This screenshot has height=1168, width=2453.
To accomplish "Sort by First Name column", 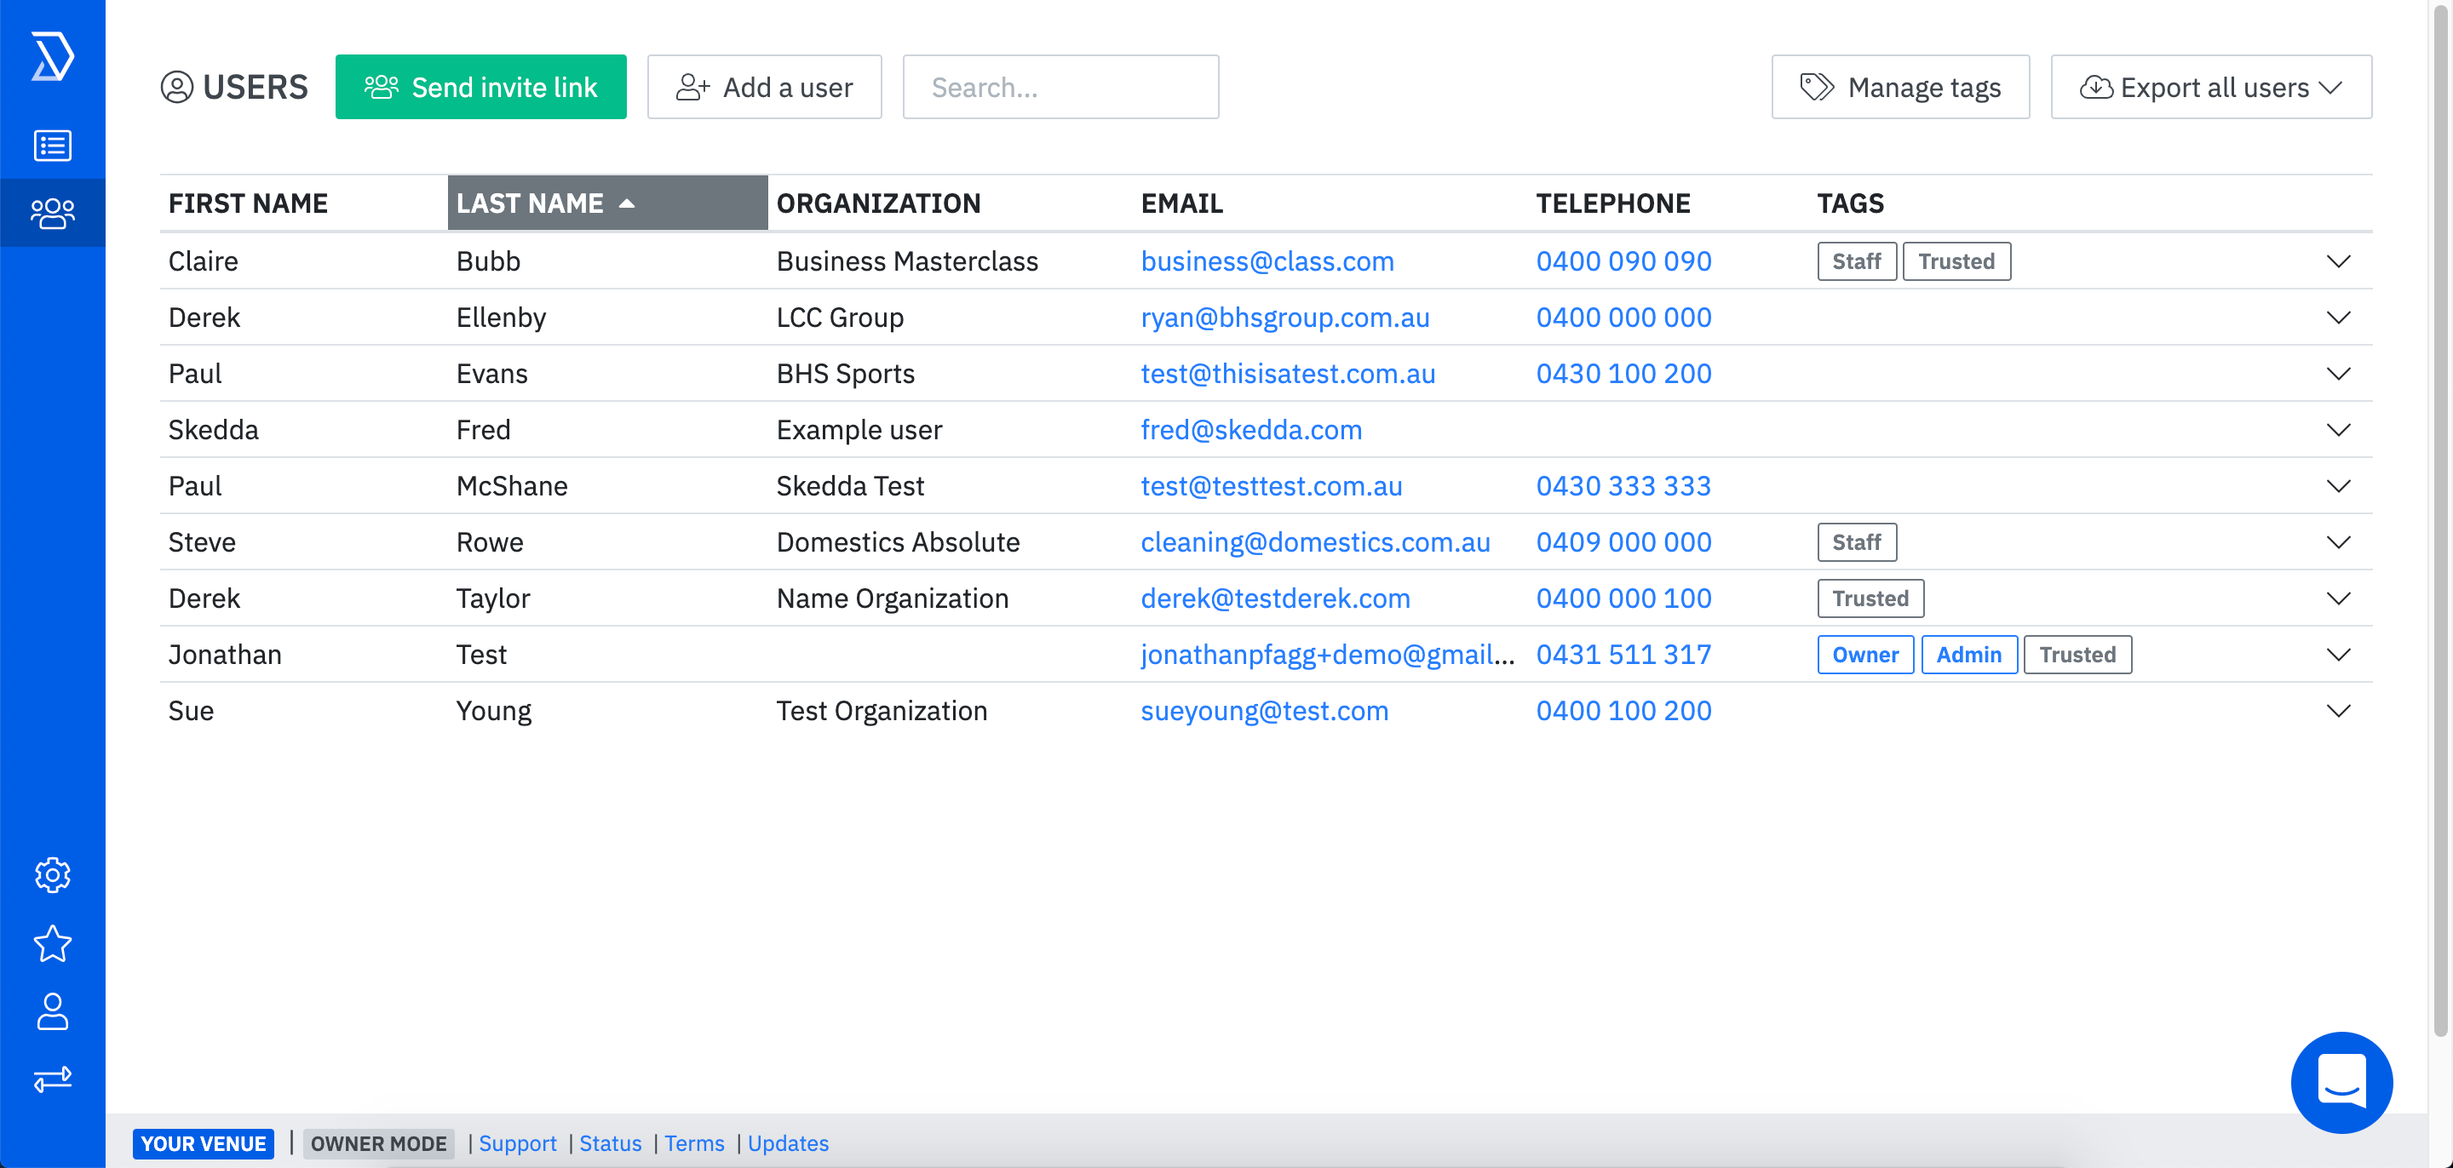I will pos(248,203).
